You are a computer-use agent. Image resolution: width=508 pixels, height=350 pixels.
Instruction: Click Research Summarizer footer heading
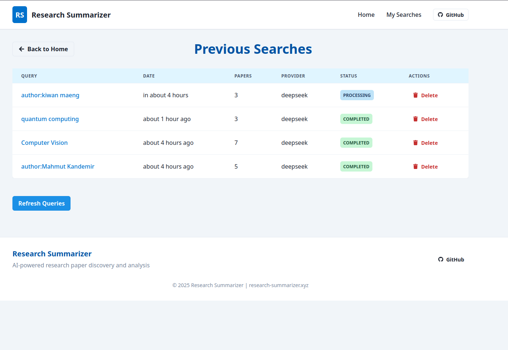[x=52, y=254]
